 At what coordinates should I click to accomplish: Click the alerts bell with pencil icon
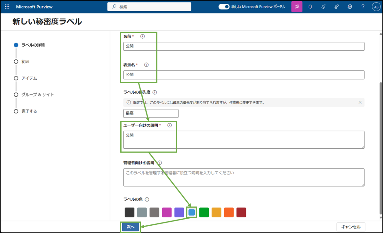(x=323, y=7)
